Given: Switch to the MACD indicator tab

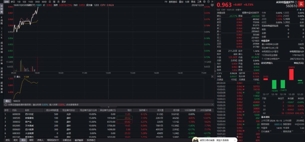Looking at the screenshot, I should tap(16, 101).
